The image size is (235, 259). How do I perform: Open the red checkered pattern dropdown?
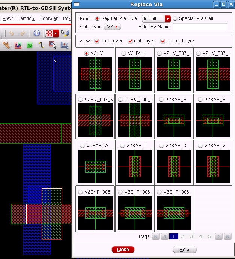coord(56,33)
